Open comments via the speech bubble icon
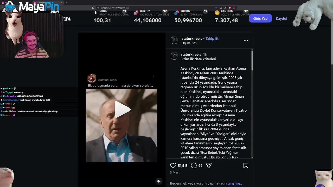Viewport: 333px width, 187px height. [x=194, y=165]
